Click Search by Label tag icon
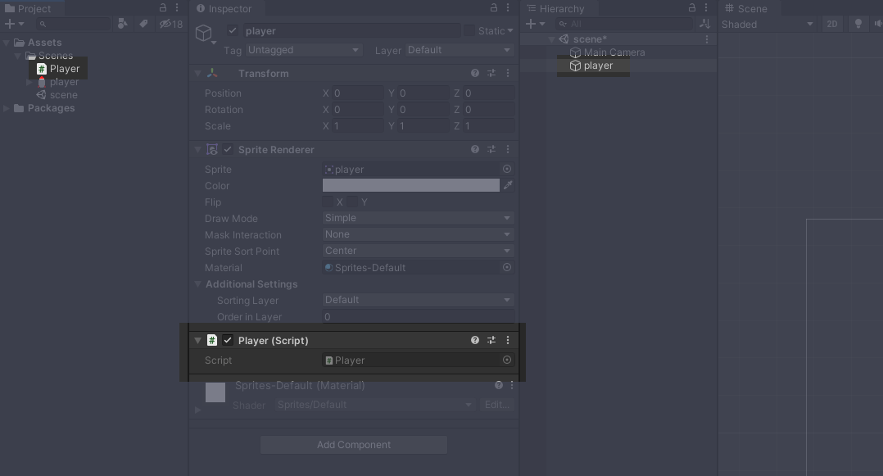Screen dimensions: 883x476 pos(143,24)
